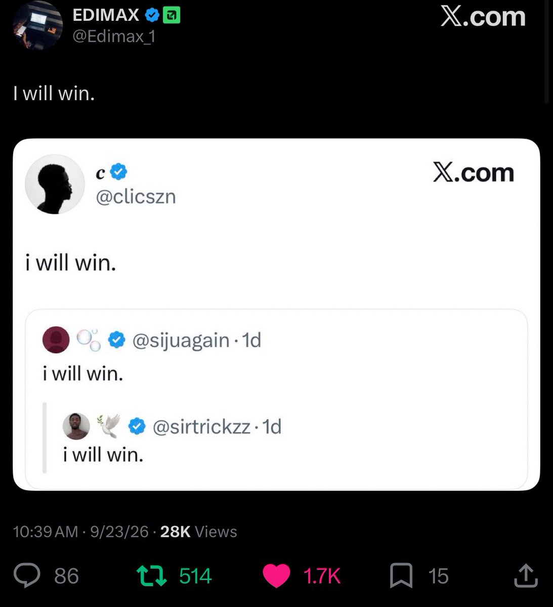Open the 28K Views count
Image resolution: width=553 pixels, height=607 pixels.
[x=198, y=532]
